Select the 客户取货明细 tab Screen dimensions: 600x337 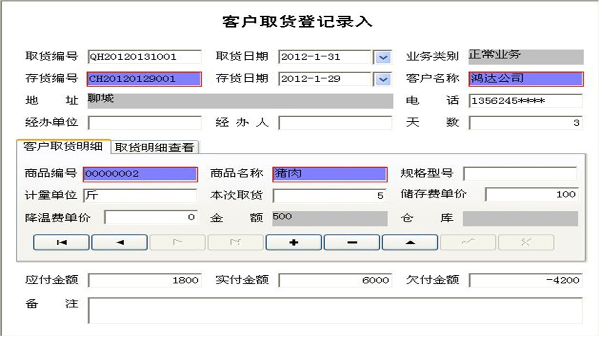[64, 147]
